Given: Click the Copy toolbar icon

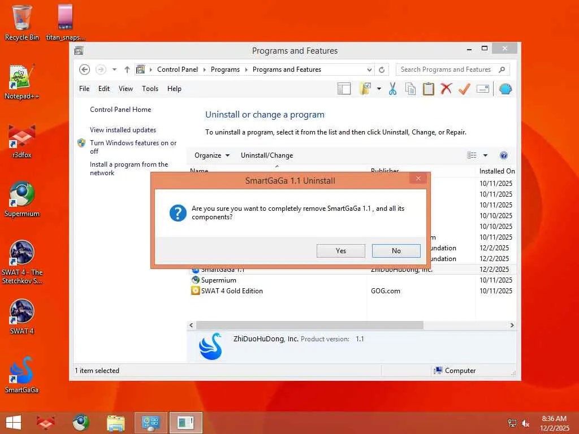Looking at the screenshot, I should coord(411,89).
